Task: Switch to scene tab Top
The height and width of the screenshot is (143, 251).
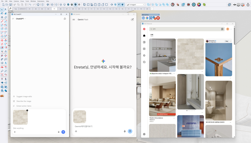Action: [x=15, y=9]
